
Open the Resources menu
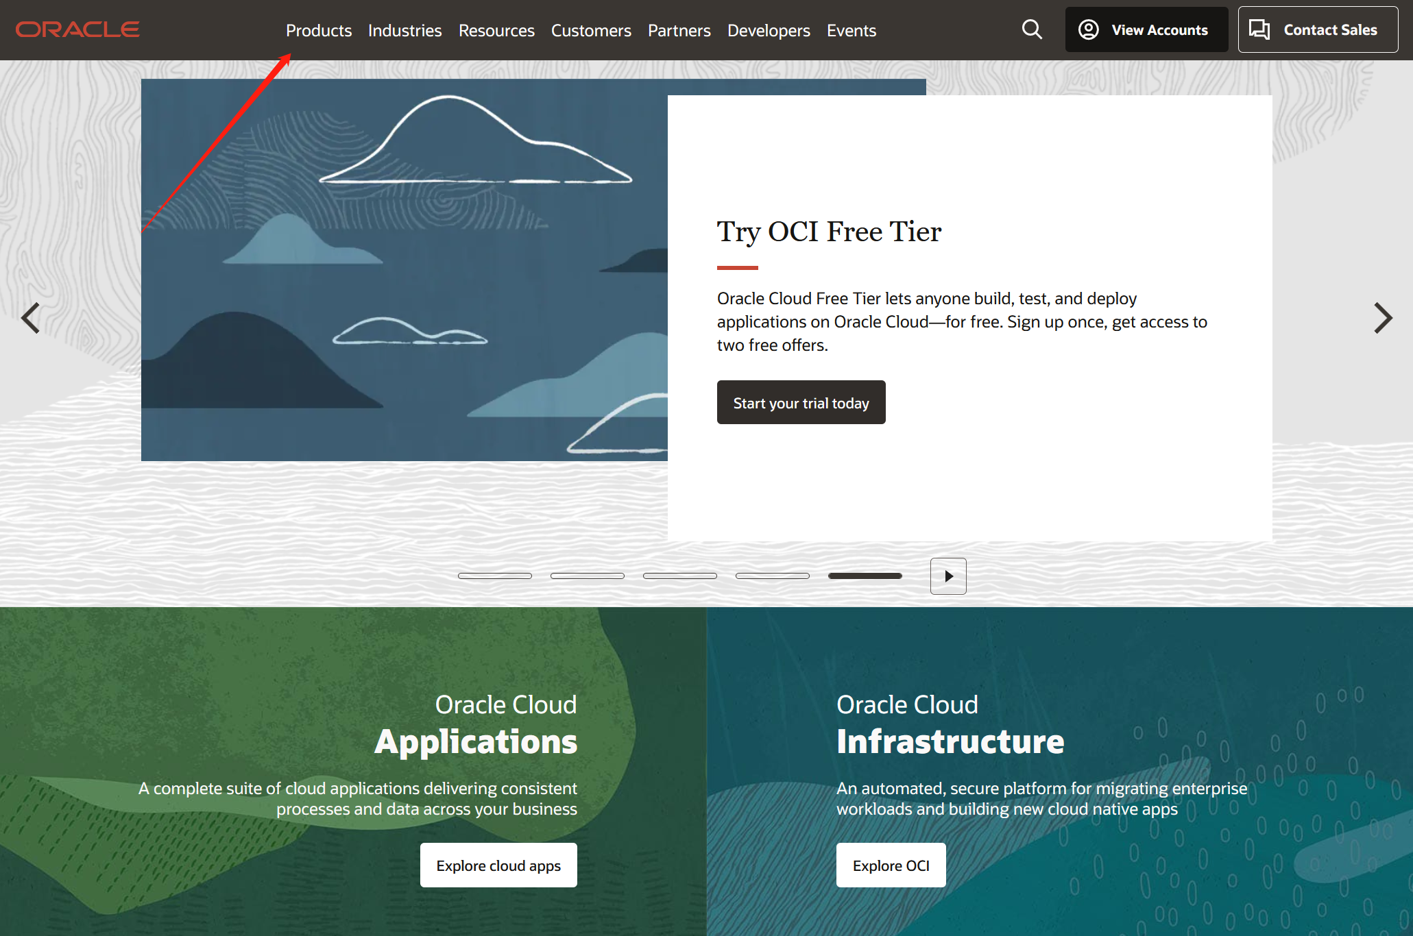pyautogui.click(x=496, y=31)
